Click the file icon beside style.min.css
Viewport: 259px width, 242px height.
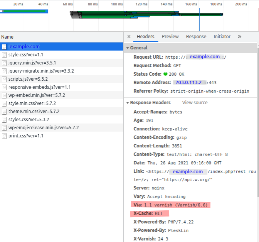coord(4,103)
